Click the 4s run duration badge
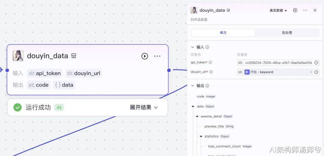 (x=59, y=107)
